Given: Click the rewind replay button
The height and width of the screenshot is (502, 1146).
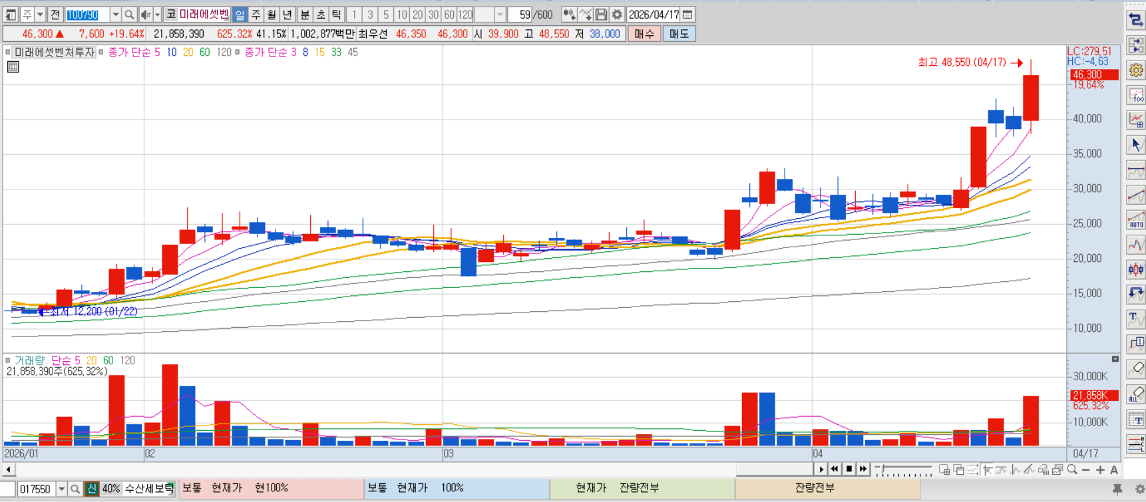Looking at the screenshot, I should click(x=835, y=469).
